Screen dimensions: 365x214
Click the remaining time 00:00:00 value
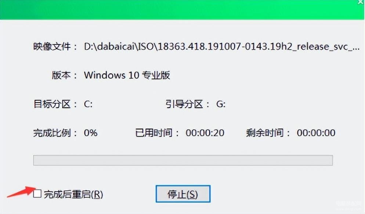tap(316, 133)
